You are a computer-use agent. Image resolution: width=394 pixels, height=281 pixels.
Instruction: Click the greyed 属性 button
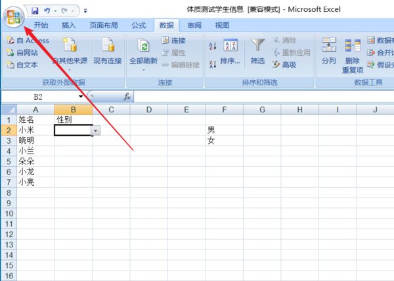(x=173, y=53)
